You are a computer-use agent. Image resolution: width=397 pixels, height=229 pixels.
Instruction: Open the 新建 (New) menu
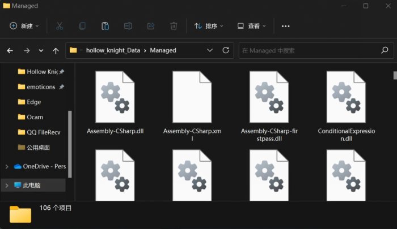(24, 26)
